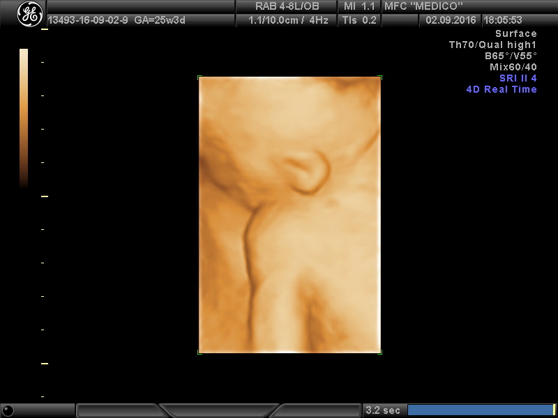Click the GE logo icon
Image resolution: width=558 pixels, height=418 pixels.
coord(30,14)
